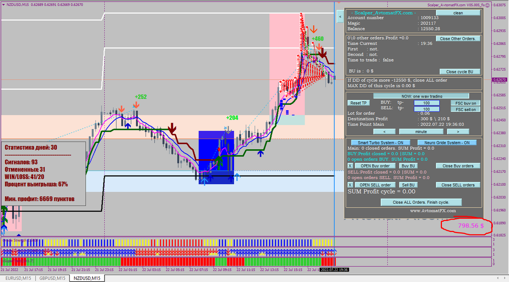Viewport: 509px width, 282px height.
Task: Switch to the GBPUSD,M15 chart tab
Action: [52, 278]
